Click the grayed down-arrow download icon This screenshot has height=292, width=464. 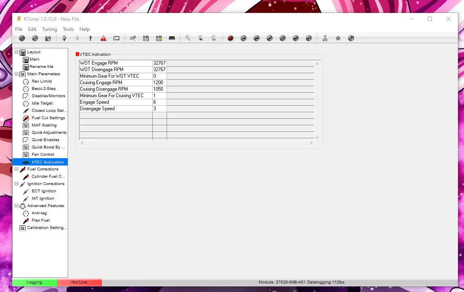(x=77, y=38)
